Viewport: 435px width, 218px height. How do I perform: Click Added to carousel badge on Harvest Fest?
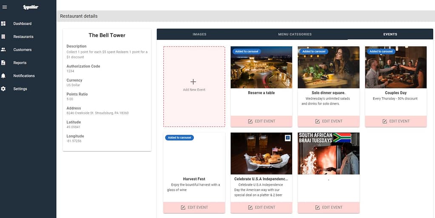click(x=179, y=138)
